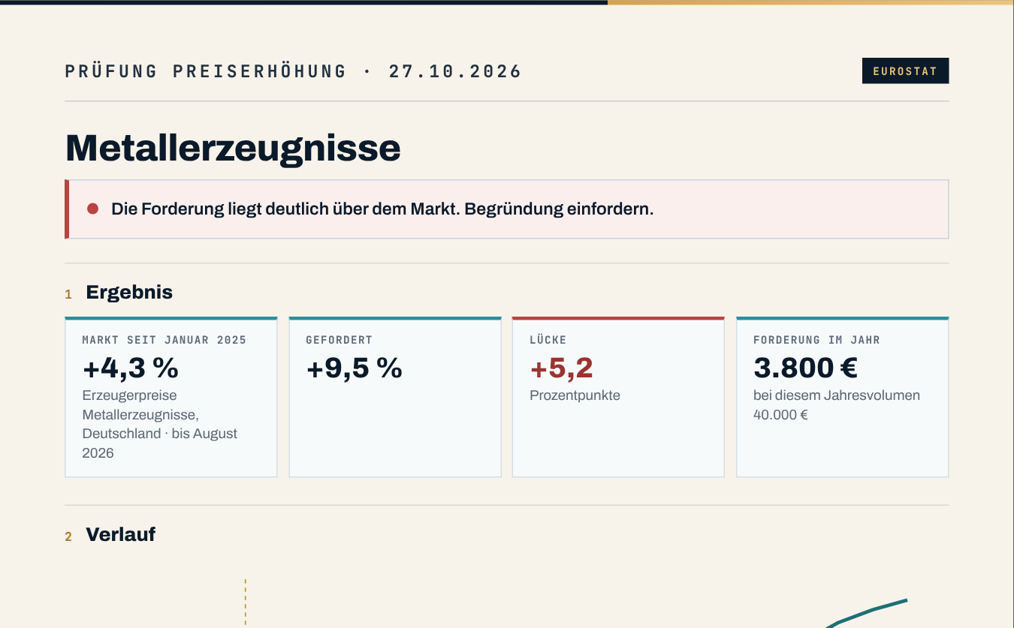Click the teal trend line in chart
This screenshot has height=628, width=1014.
(x=866, y=612)
